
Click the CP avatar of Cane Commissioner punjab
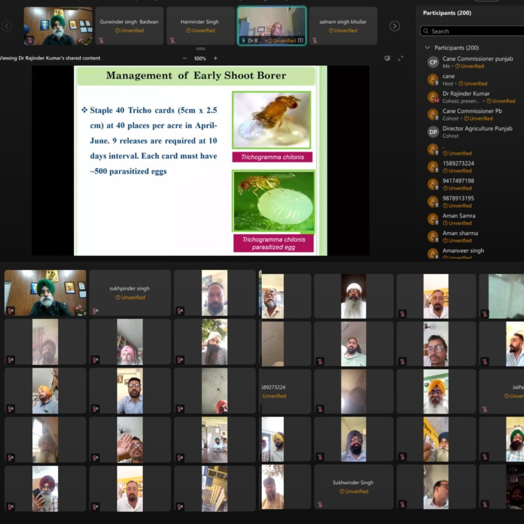(x=433, y=62)
